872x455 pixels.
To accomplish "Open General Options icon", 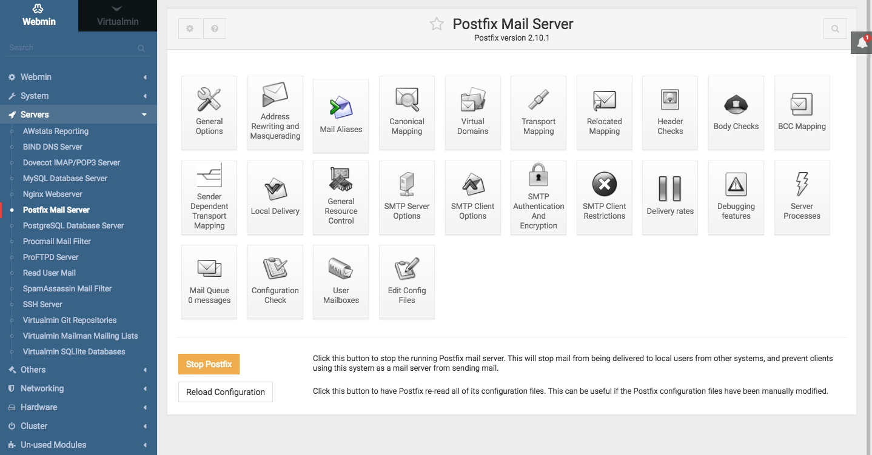I will pos(209,113).
